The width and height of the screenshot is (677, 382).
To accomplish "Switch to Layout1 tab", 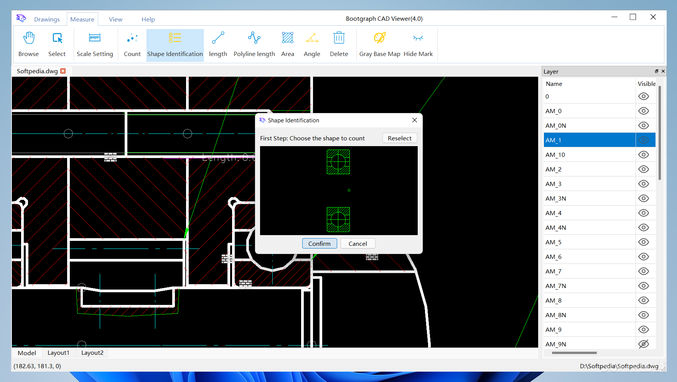I will (58, 353).
